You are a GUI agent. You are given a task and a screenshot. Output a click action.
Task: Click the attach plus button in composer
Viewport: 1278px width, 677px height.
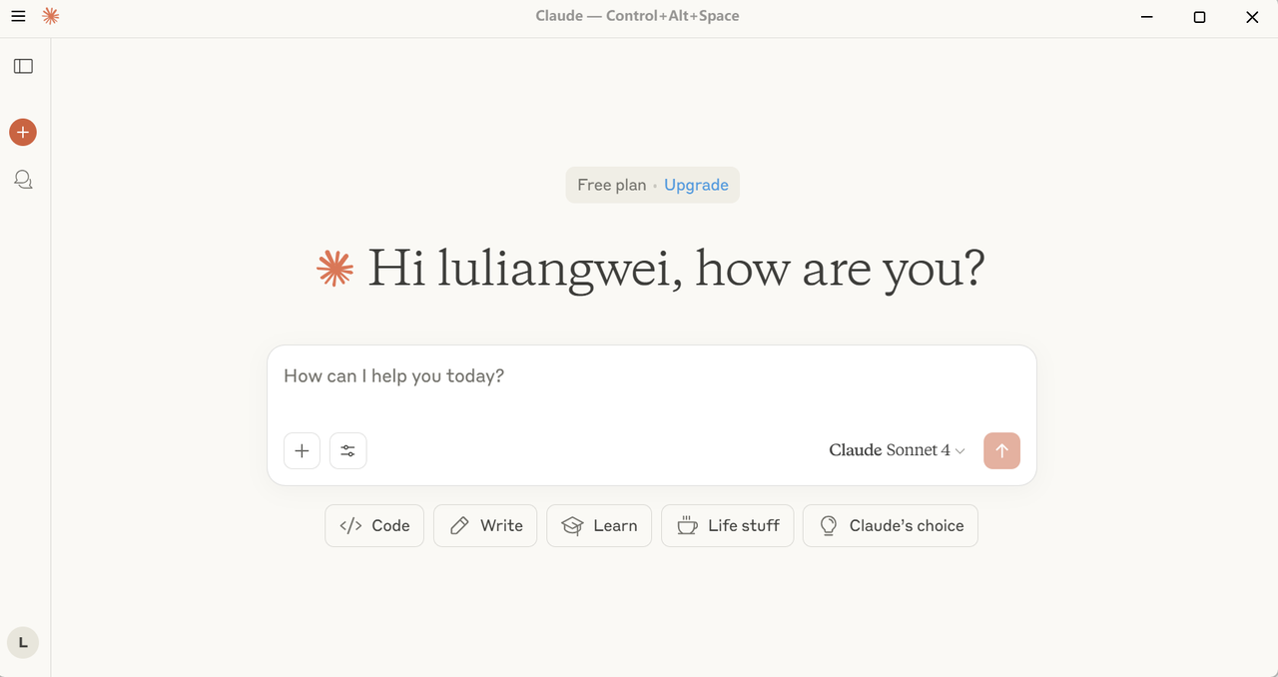pyautogui.click(x=302, y=450)
